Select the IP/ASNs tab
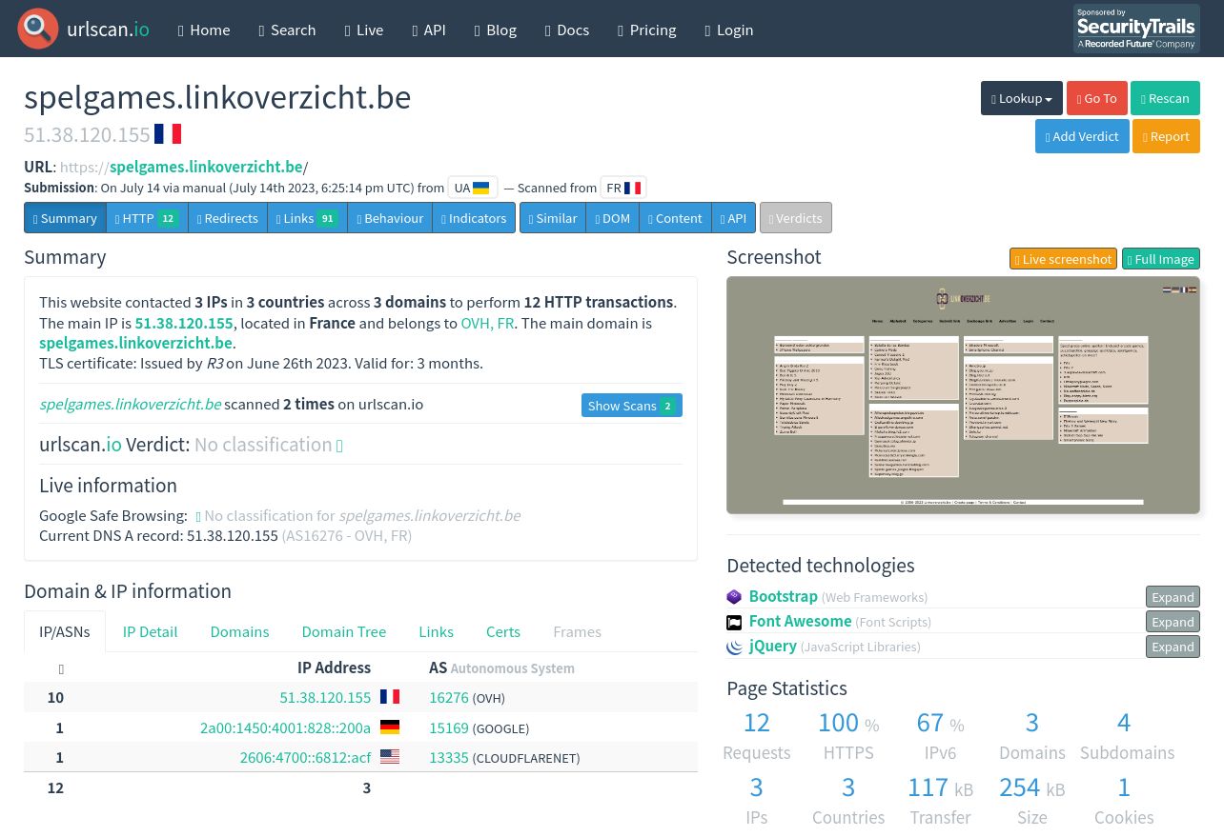 (65, 631)
